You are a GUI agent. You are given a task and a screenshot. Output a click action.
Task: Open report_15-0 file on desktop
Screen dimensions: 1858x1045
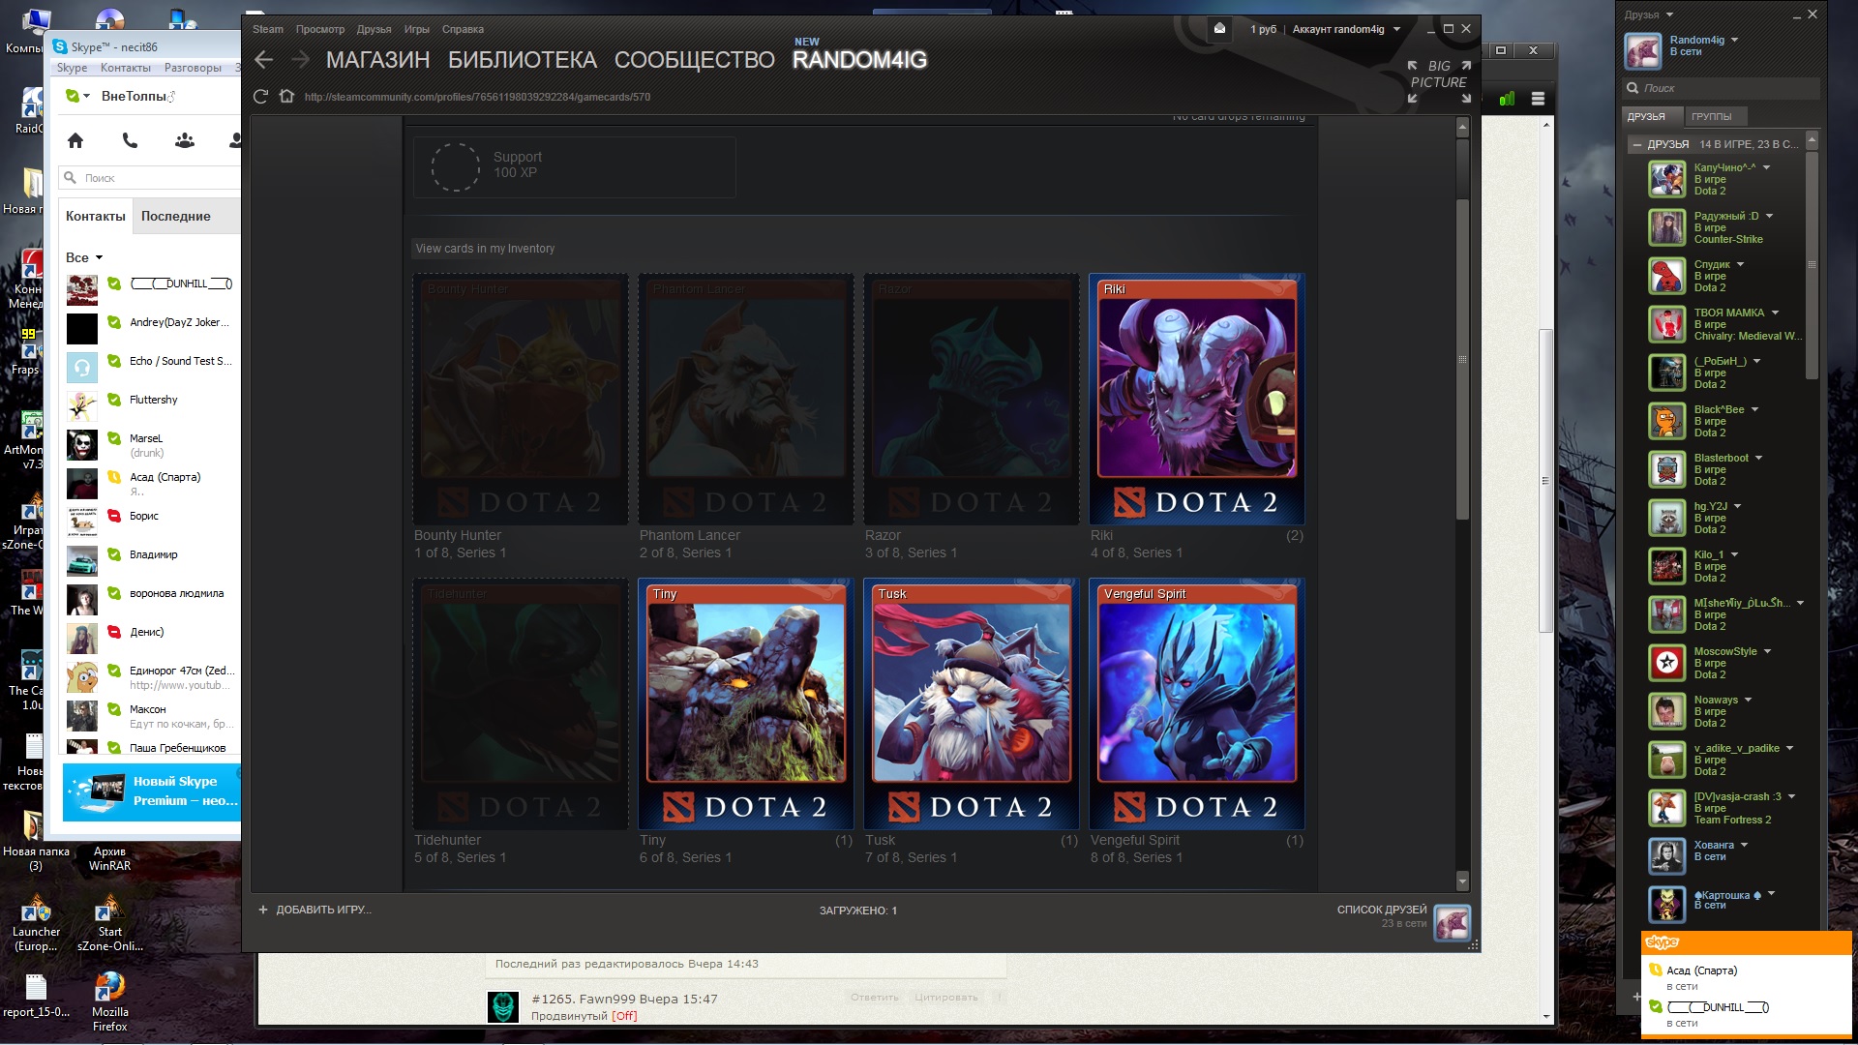(x=36, y=997)
